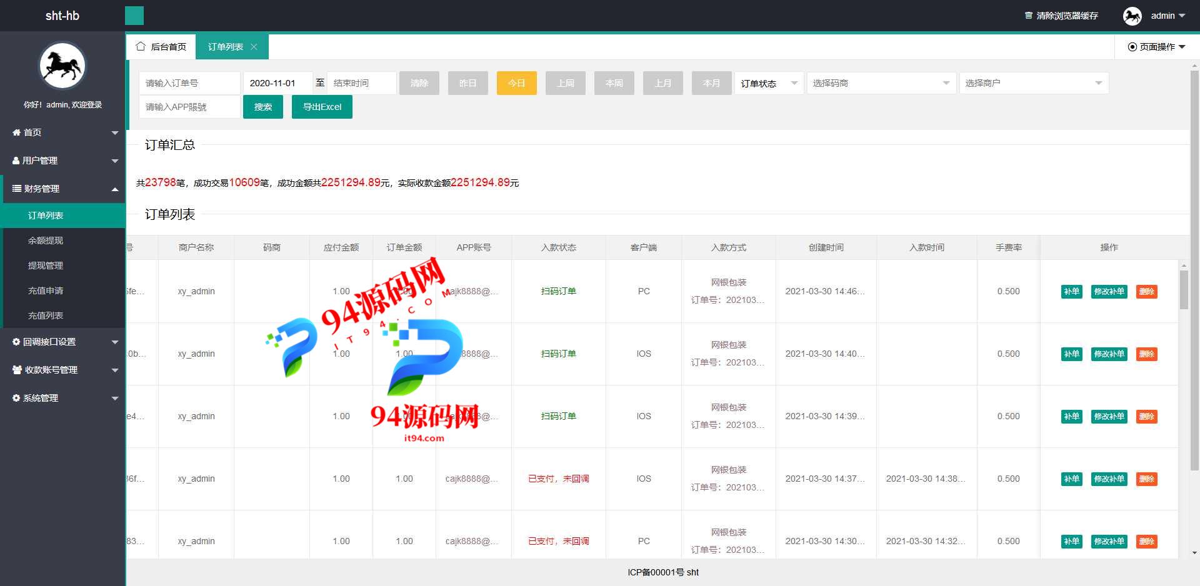Click 删除 on the 14:46 order row
The height and width of the screenshot is (586, 1200).
tap(1147, 292)
